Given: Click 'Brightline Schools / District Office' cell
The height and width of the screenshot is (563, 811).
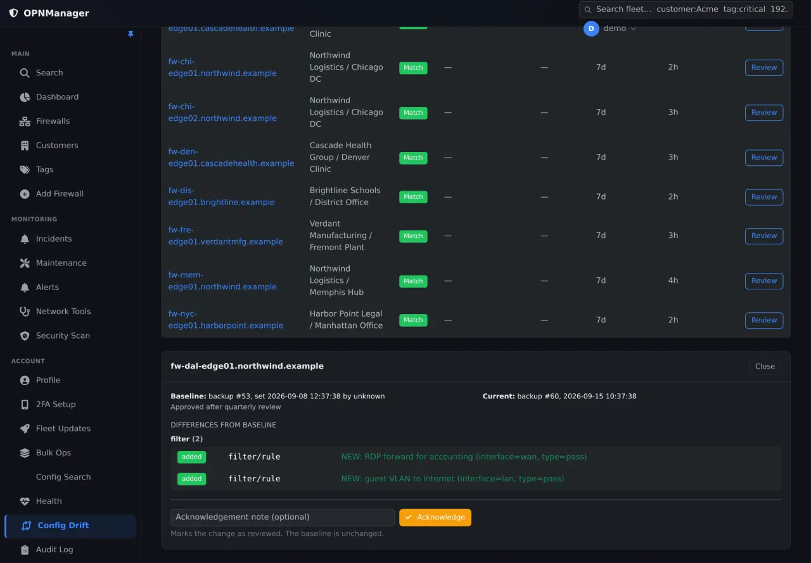Looking at the screenshot, I should [x=345, y=196].
